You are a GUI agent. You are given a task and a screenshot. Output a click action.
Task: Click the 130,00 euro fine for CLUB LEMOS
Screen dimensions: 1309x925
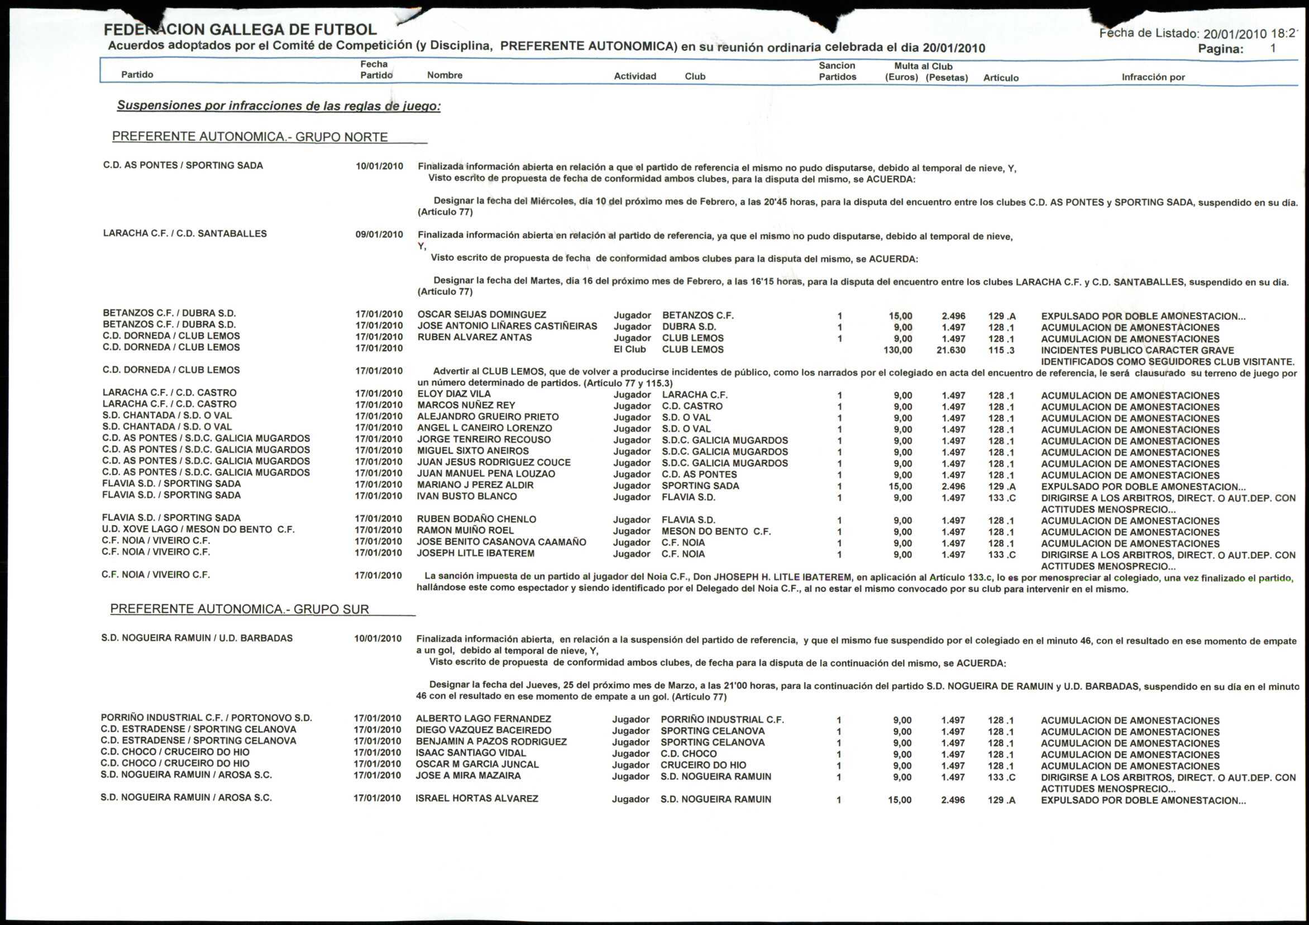point(897,350)
